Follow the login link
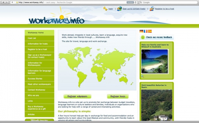The width and height of the screenshot is (199, 123). (110, 9)
